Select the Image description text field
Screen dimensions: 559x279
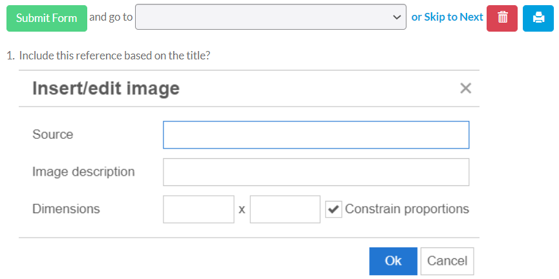point(316,172)
